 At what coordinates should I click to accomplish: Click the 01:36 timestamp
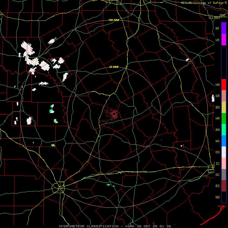tap(165, 226)
